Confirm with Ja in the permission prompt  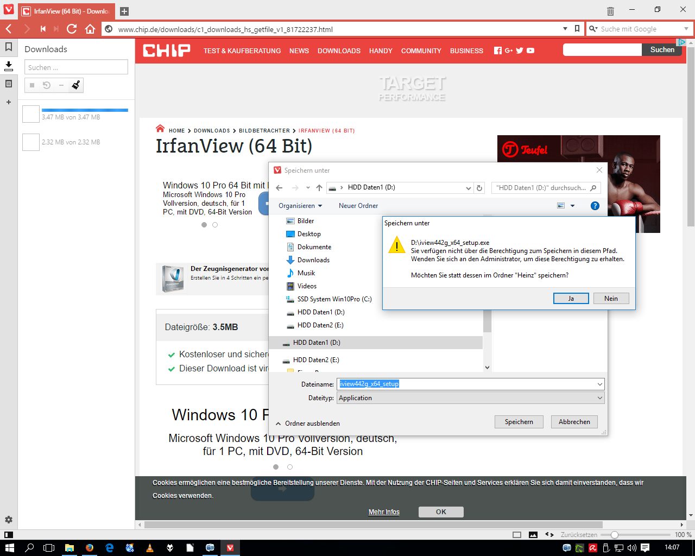tap(571, 299)
